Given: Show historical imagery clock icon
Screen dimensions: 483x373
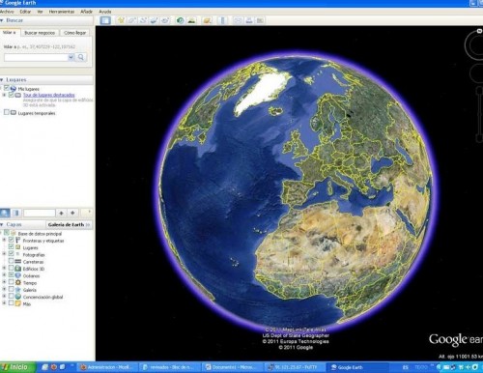Looking at the screenshot, I should click(x=181, y=20).
